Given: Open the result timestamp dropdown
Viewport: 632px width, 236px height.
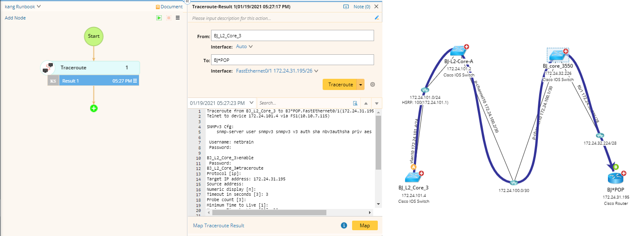Looking at the screenshot, I should point(221,103).
